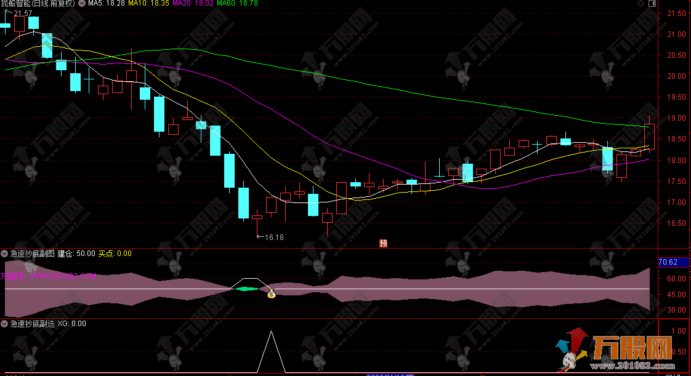The height and width of the screenshot is (376, 691).
Task: Click the 急速抄底副选 indicator name
Action: [x=33, y=324]
